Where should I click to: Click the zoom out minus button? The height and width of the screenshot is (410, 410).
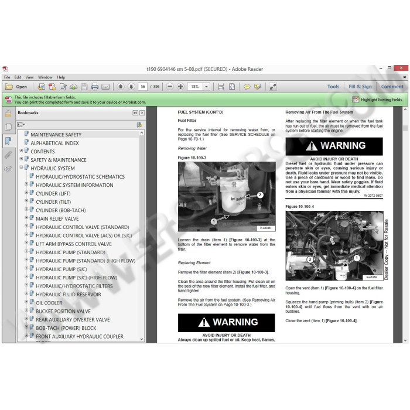(x=170, y=87)
